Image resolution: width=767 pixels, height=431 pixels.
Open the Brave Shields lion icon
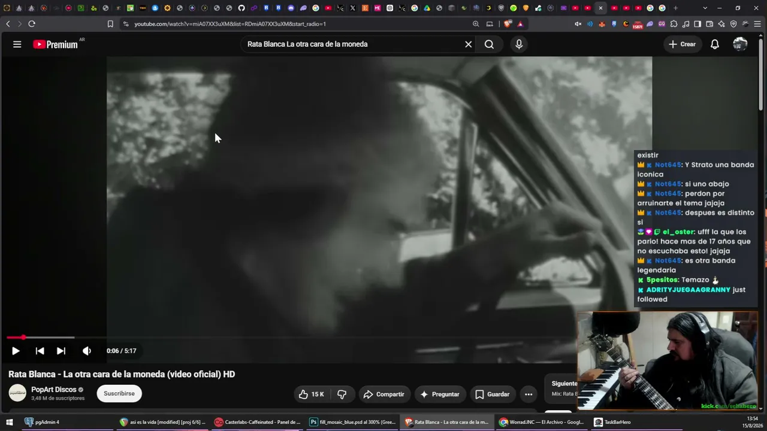(508, 24)
